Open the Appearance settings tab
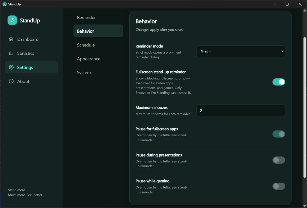 98,59
